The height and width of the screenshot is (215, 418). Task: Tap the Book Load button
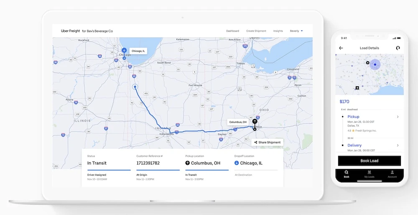(369, 161)
